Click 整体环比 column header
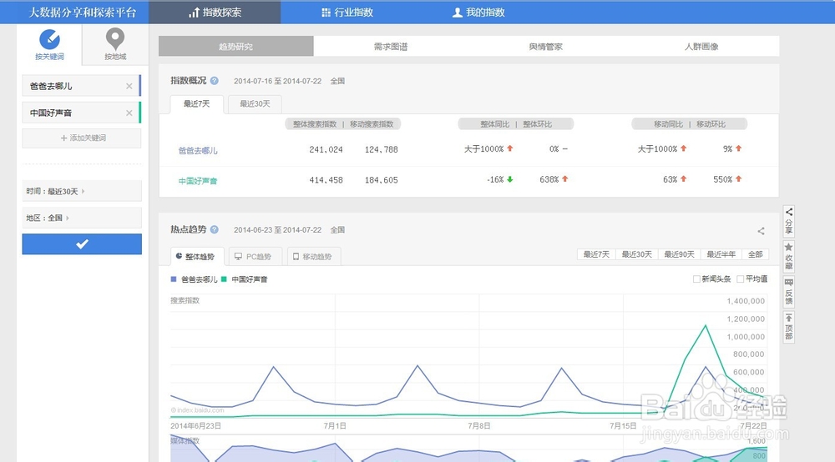 537,124
